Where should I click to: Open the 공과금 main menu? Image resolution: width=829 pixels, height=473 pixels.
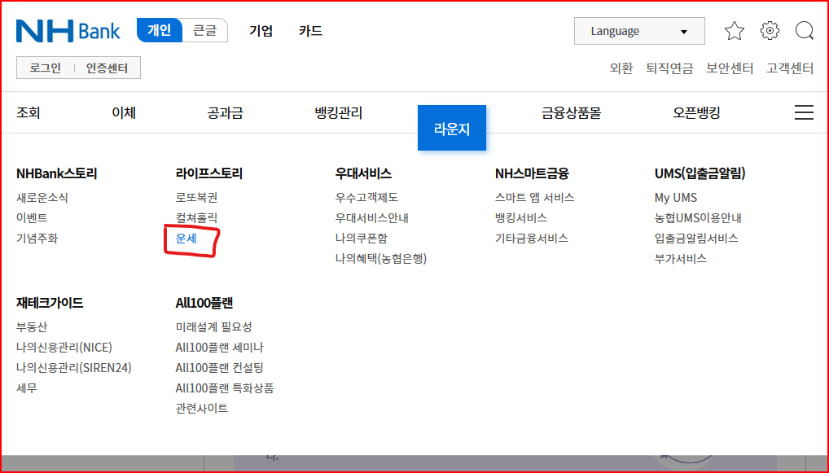pyautogui.click(x=226, y=112)
